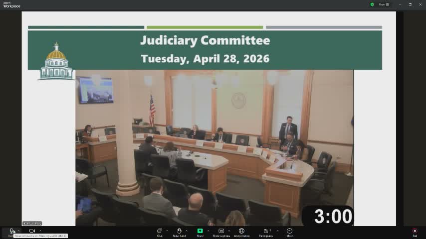
Task: Toggle the video camera button
Action: (32, 231)
